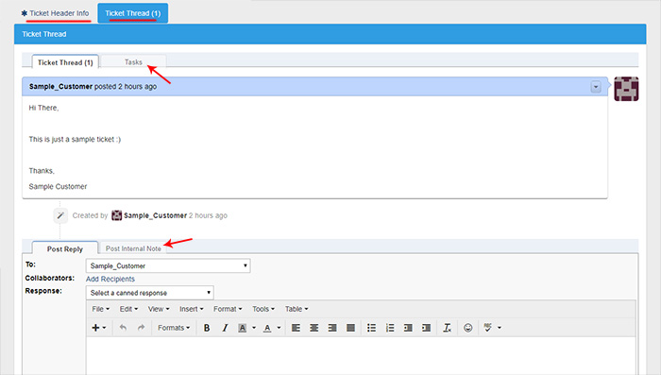Open the To recipient dropdown
The width and height of the screenshot is (661, 375).
point(168,265)
